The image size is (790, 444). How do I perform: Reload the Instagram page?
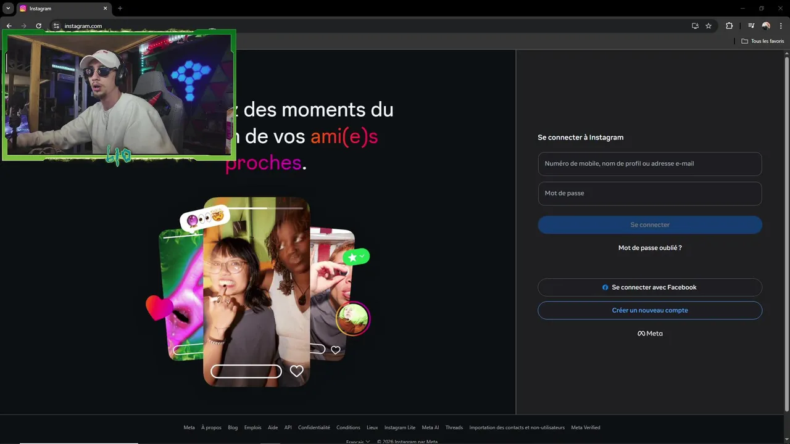click(38, 26)
